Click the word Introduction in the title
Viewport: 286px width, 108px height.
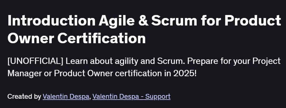[51, 21]
